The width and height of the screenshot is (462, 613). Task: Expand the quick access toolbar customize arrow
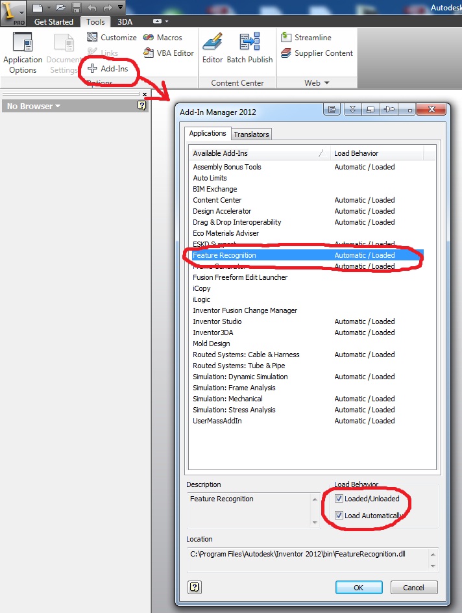pos(120,7)
